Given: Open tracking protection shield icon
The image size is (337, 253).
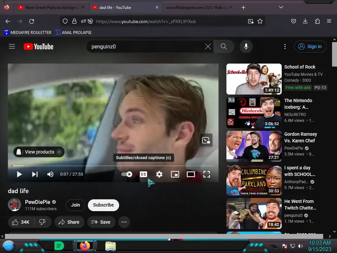Looking at the screenshot, I should click(x=65, y=21).
